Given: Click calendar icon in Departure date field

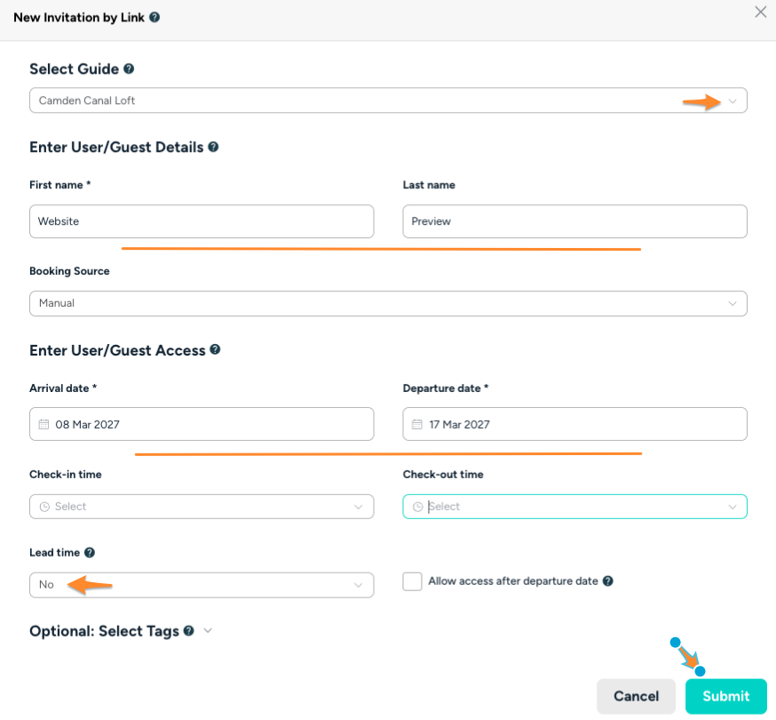Looking at the screenshot, I should click(x=417, y=425).
